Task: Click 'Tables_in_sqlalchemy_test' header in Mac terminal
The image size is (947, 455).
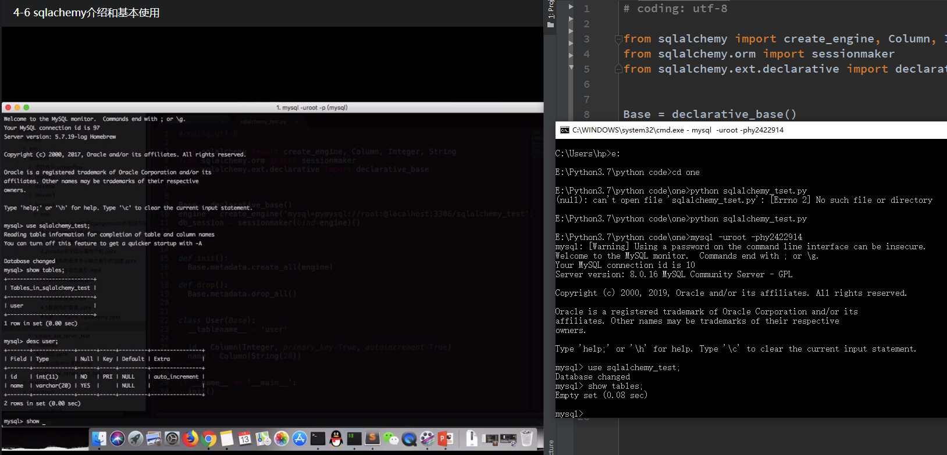Action: click(50, 288)
